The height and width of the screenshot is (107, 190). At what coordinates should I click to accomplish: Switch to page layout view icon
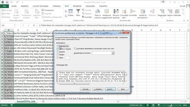click(153, 105)
